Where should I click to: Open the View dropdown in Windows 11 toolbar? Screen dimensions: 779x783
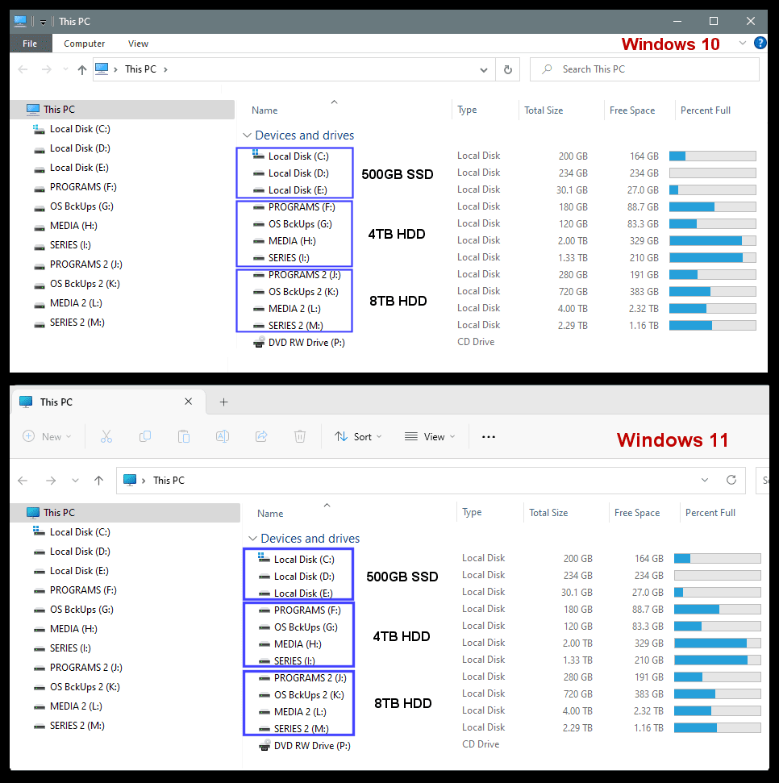(x=430, y=436)
